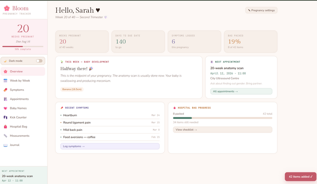Open the Baby Names page

(x=23, y=108)
